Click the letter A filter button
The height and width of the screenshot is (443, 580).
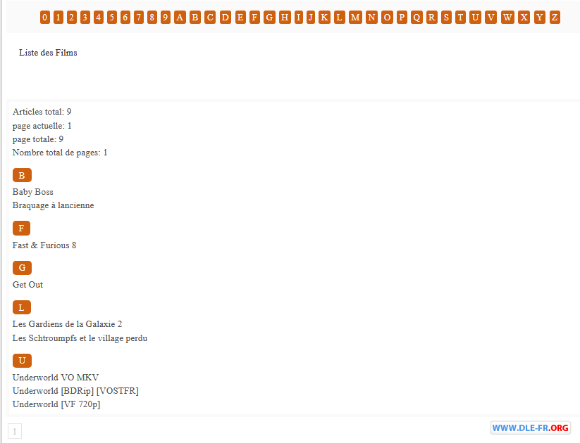point(180,18)
